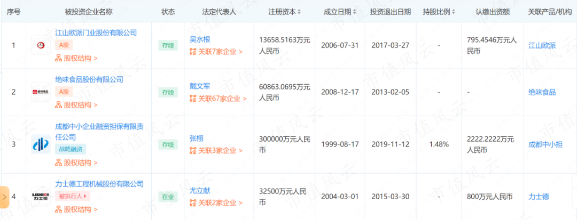Screen dimensions: 577x220
Task: Open 关联3家企业 link for 张栩
Action: (x=216, y=151)
